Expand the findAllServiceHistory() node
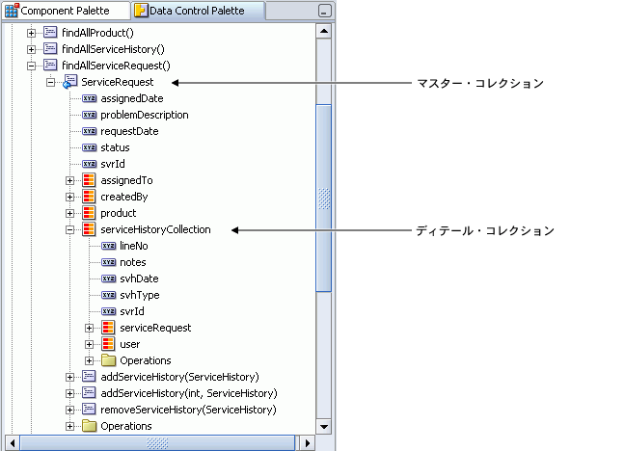Viewport: 625px width, 451px height. [31, 49]
